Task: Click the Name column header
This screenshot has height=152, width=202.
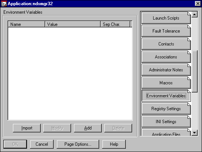Action: [x=26, y=24]
